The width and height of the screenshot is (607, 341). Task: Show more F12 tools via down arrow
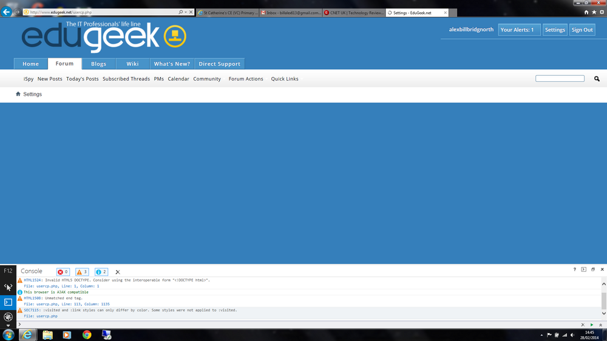pos(8,326)
